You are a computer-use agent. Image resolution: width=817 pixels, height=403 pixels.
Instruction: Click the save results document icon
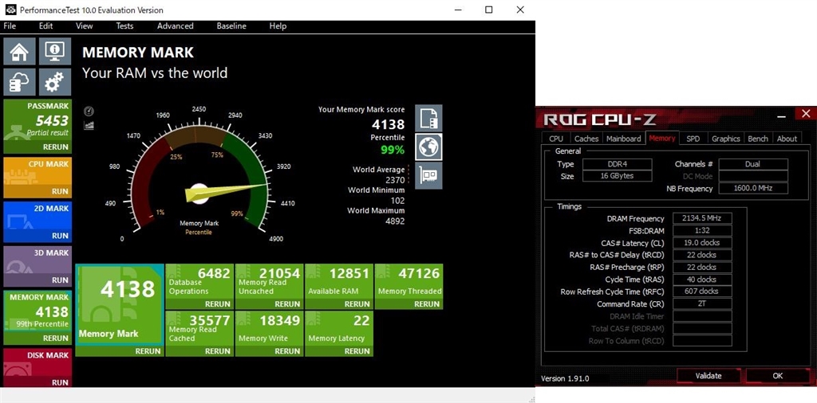pyautogui.click(x=428, y=118)
